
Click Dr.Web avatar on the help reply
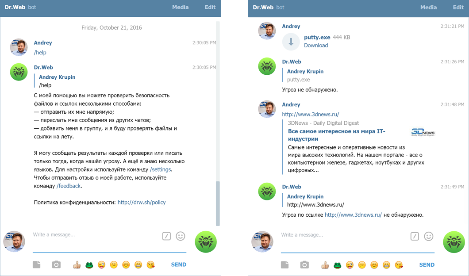(19, 72)
